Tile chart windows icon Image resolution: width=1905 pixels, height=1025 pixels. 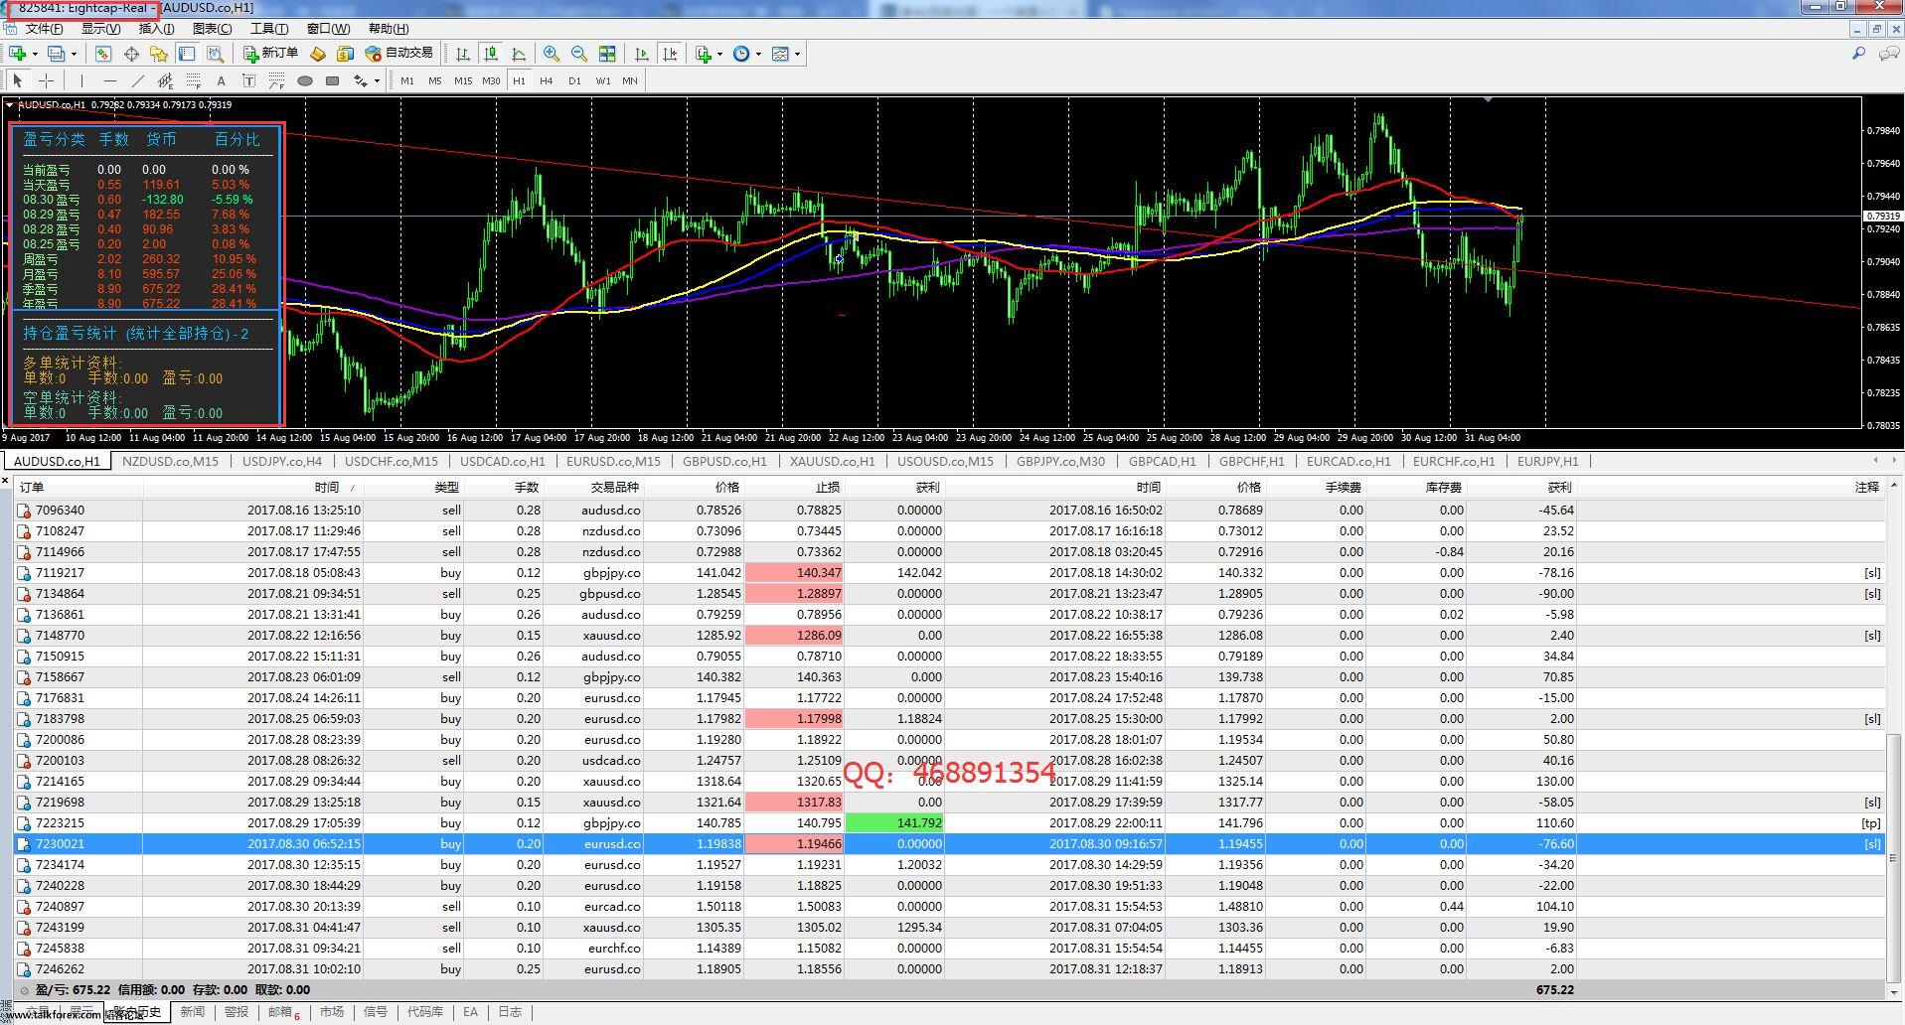(607, 54)
